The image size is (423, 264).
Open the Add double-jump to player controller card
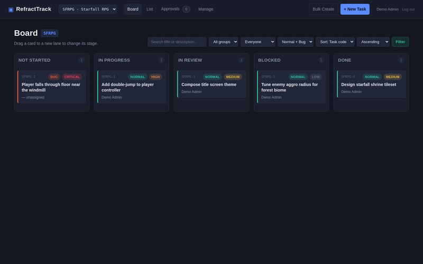pyautogui.click(x=132, y=87)
